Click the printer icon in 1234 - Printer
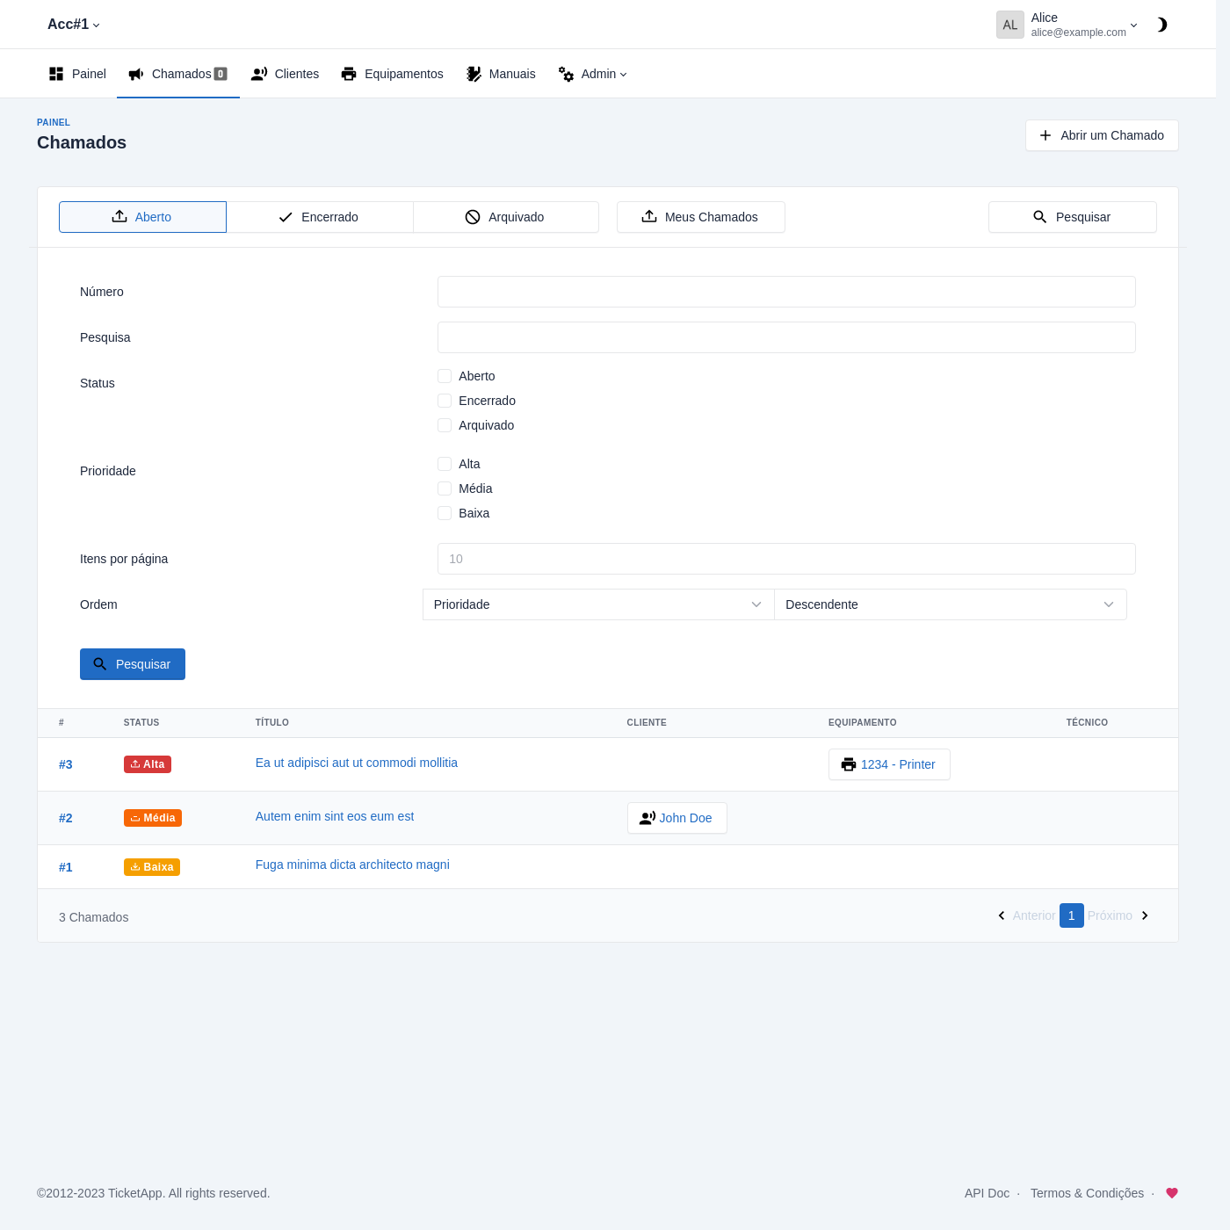The width and height of the screenshot is (1230, 1230). coord(849,764)
